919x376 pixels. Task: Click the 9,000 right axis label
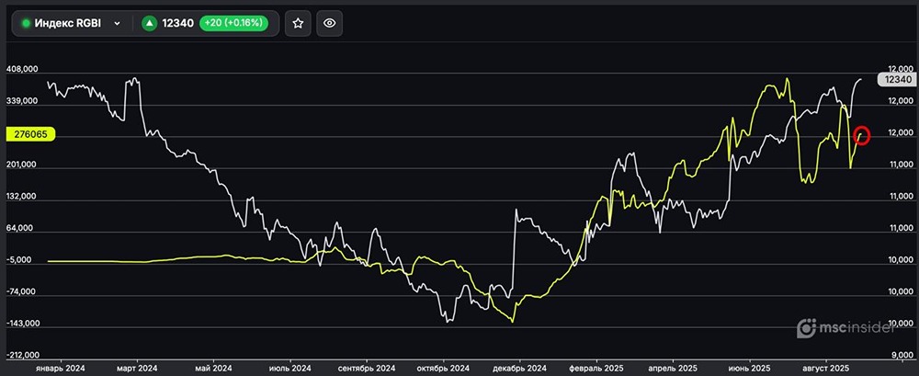click(x=902, y=356)
